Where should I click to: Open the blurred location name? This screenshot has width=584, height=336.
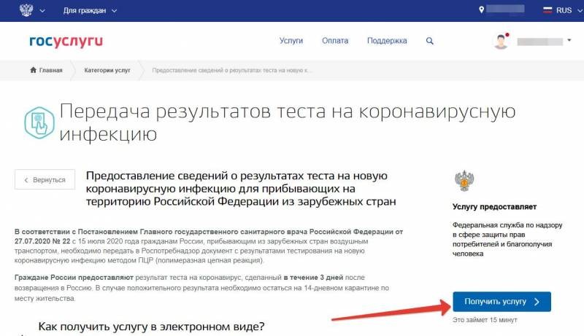[505, 9]
